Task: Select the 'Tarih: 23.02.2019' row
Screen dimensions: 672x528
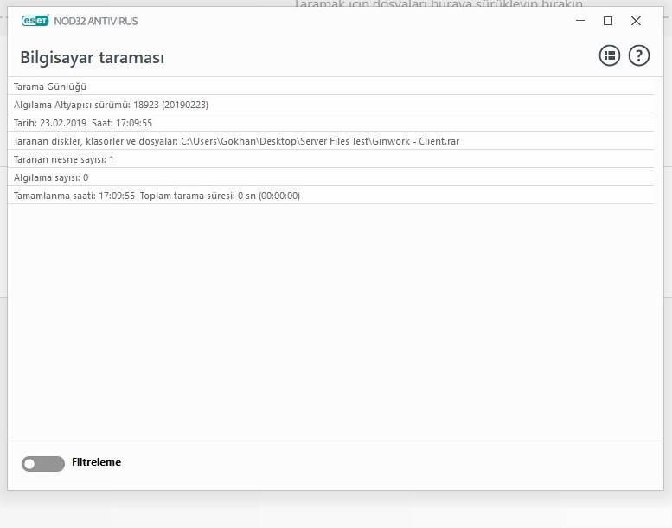Action: point(331,123)
